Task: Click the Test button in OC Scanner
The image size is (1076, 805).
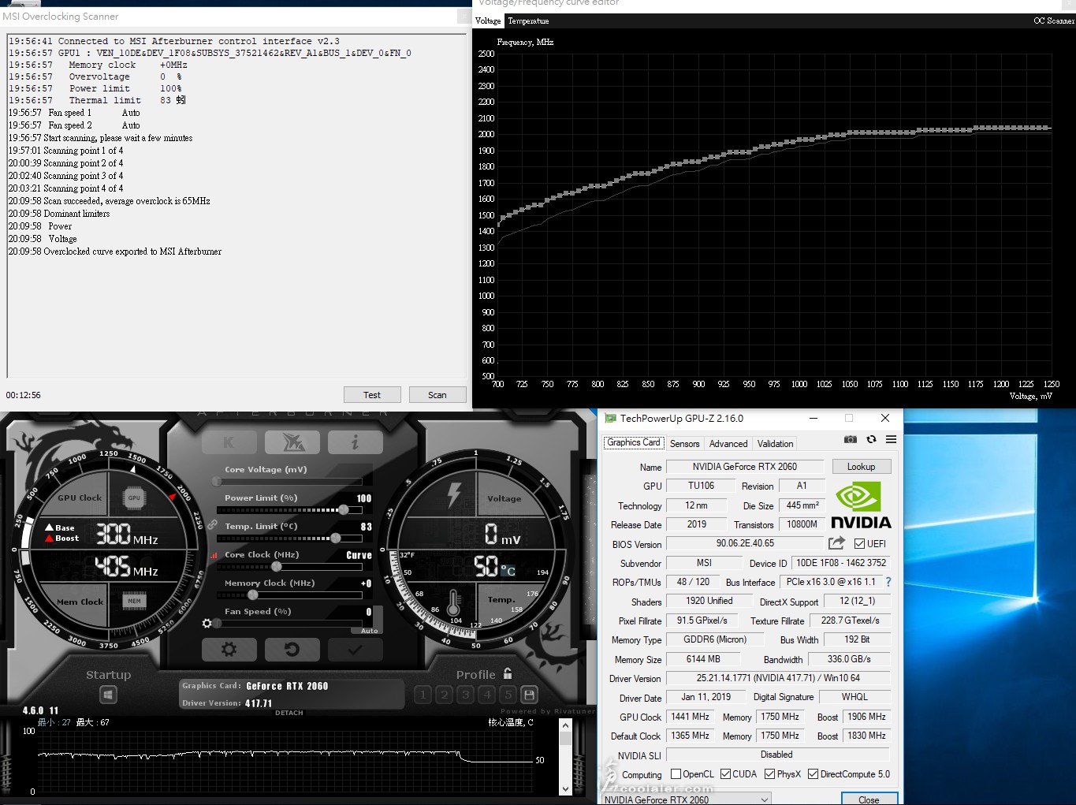Action: click(x=372, y=395)
